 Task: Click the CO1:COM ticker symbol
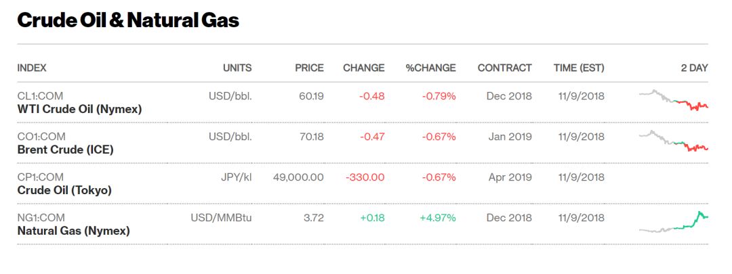point(41,137)
